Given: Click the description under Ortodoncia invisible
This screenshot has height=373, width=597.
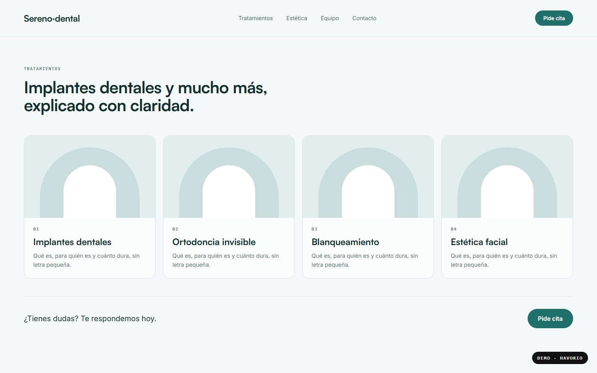Looking at the screenshot, I should pyautogui.click(x=226, y=260).
